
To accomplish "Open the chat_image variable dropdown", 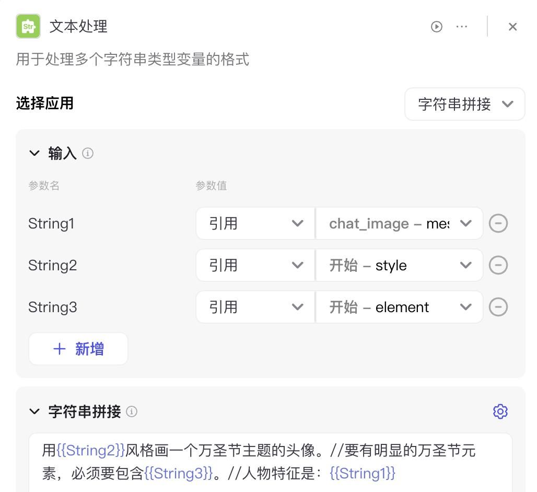I will click(x=400, y=224).
